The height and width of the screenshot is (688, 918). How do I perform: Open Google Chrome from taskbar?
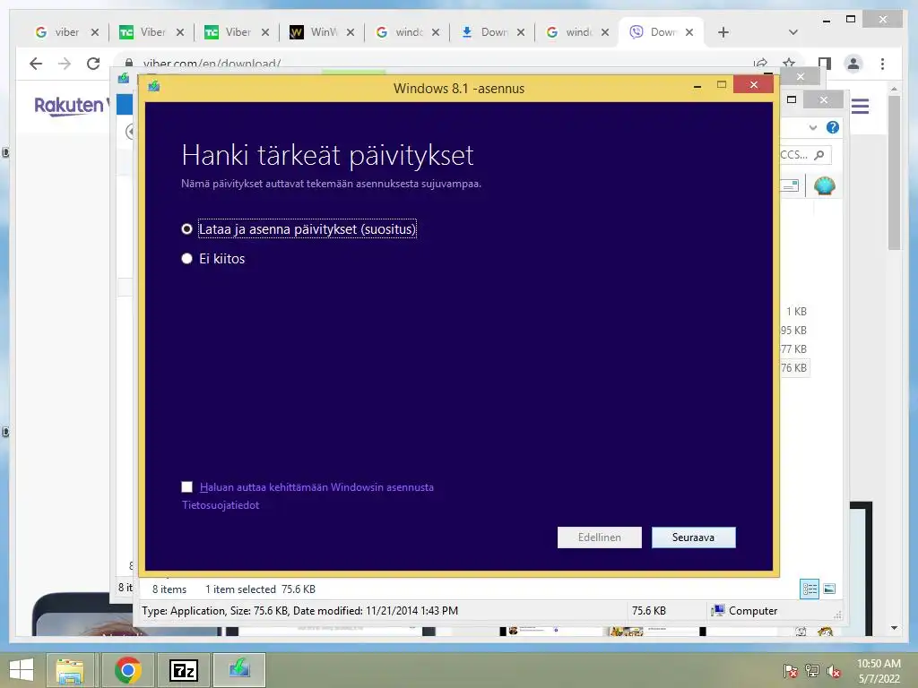(x=127, y=670)
